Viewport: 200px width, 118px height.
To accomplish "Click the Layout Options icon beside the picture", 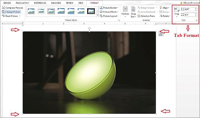I will [161, 34].
